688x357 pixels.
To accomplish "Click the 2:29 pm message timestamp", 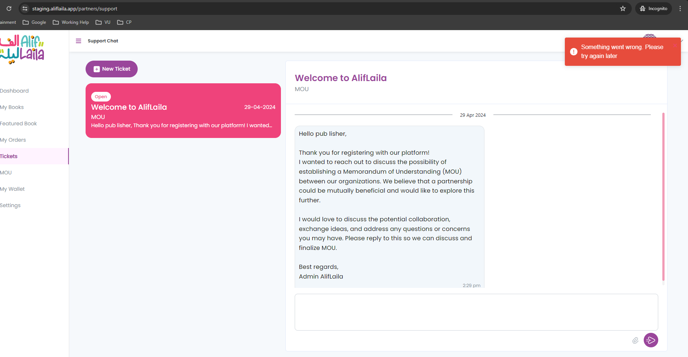I will coord(471,285).
